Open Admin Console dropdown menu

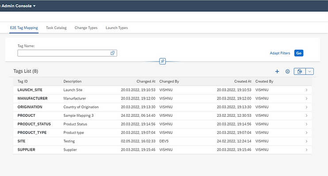click(18, 6)
